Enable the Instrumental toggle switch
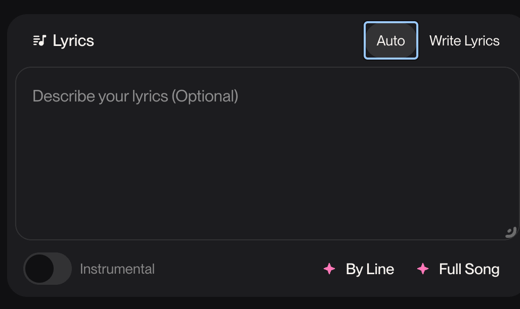Viewport: 520px width, 309px height. pyautogui.click(x=47, y=269)
